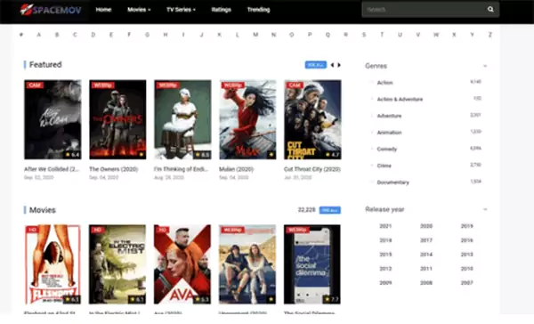Open Mulan poster
534x324 pixels.
(x=247, y=119)
